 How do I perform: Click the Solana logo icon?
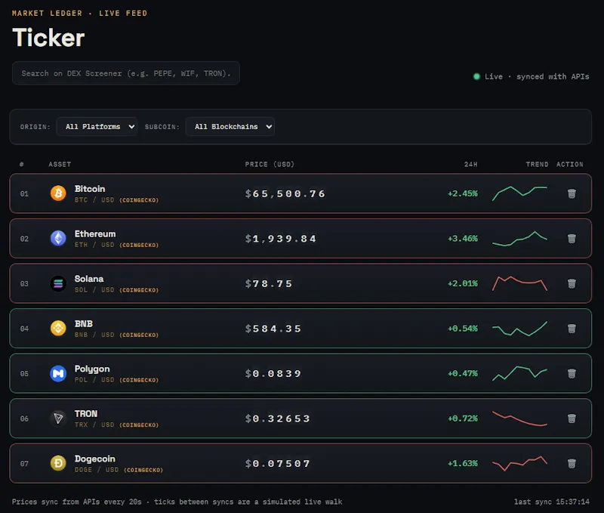(58, 283)
